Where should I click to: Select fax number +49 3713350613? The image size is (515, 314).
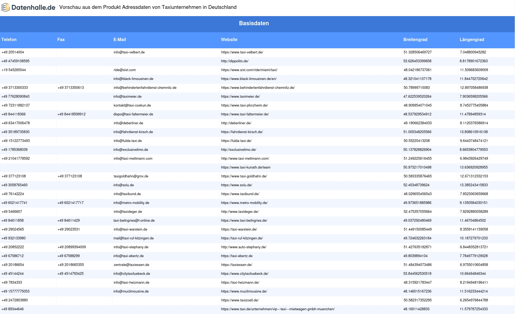(x=71, y=88)
